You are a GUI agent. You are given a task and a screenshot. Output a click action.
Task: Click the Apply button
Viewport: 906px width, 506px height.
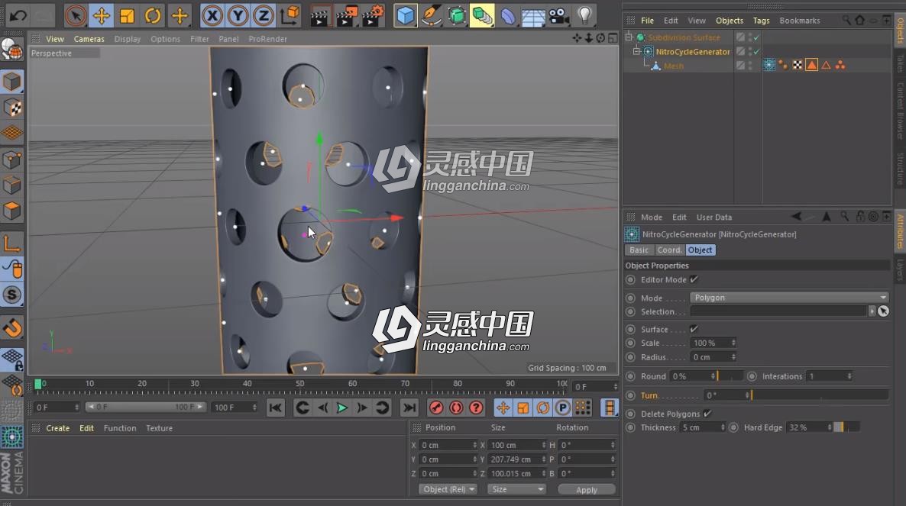[587, 490]
